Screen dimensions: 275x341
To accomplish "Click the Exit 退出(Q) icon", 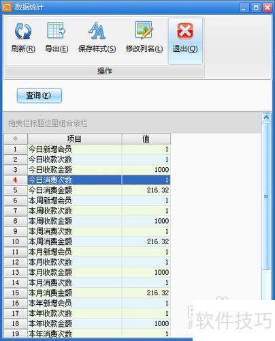I will tap(185, 31).
